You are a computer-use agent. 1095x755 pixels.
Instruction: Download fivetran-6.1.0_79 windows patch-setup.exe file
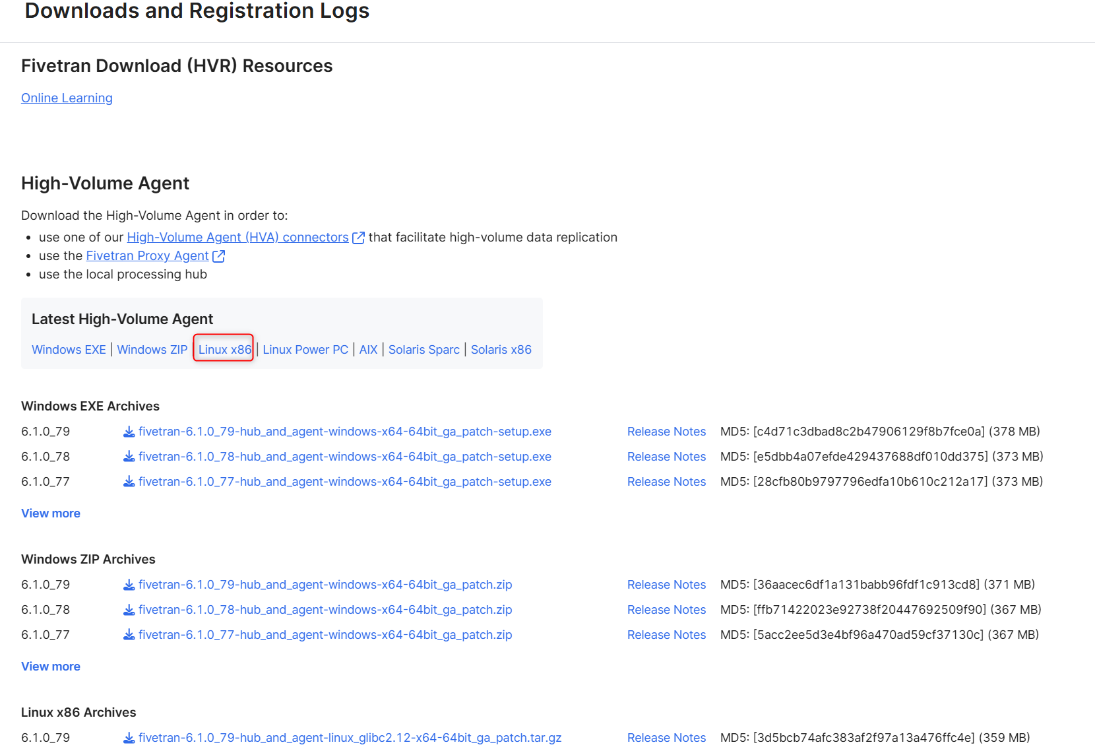pyautogui.click(x=345, y=432)
